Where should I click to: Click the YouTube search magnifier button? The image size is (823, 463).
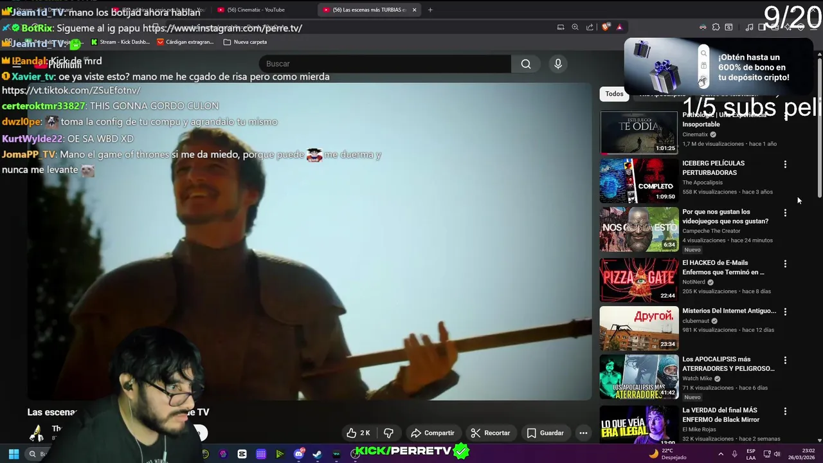pyautogui.click(x=526, y=64)
